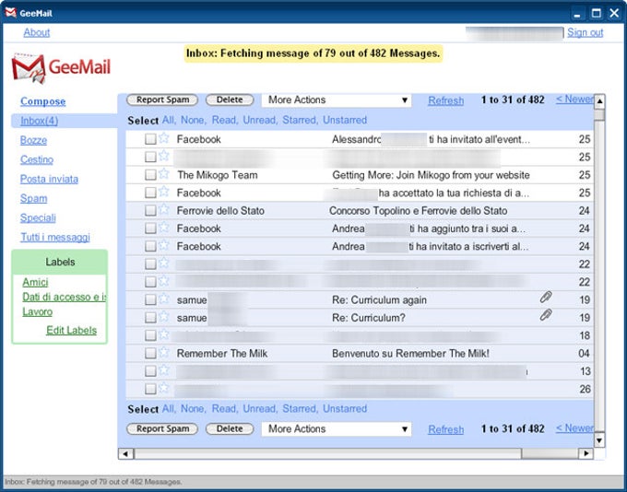Click the Sign out link
The height and width of the screenshot is (492, 627).
pos(585,32)
